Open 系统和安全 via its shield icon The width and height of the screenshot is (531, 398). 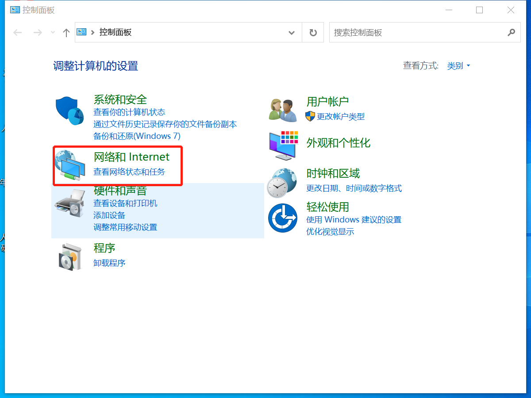click(x=69, y=111)
